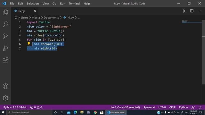The image size is (205, 115).
Task: Open the Accounts menu icon
Action: (x=5, y=86)
